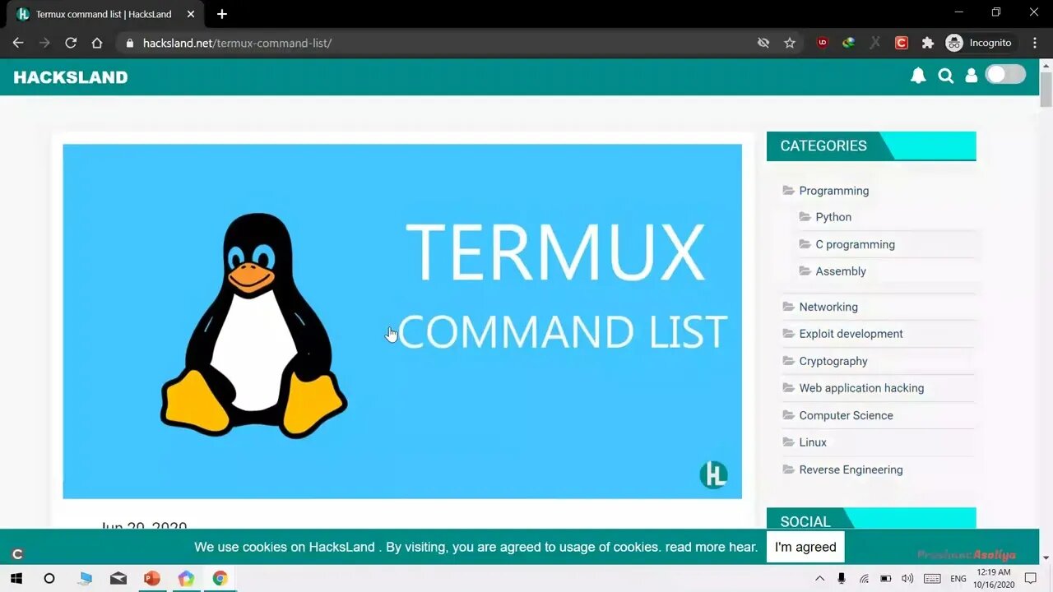1053x592 pixels.
Task: Open the Windows Start menu
Action: click(x=16, y=578)
